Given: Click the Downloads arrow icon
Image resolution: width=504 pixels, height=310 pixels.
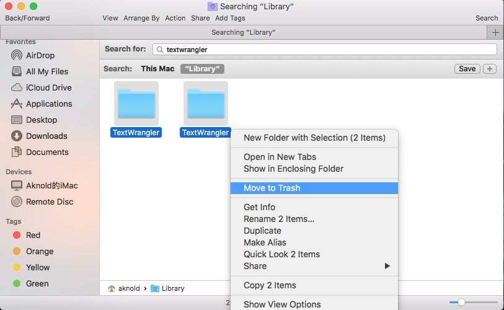Looking at the screenshot, I should [17, 136].
